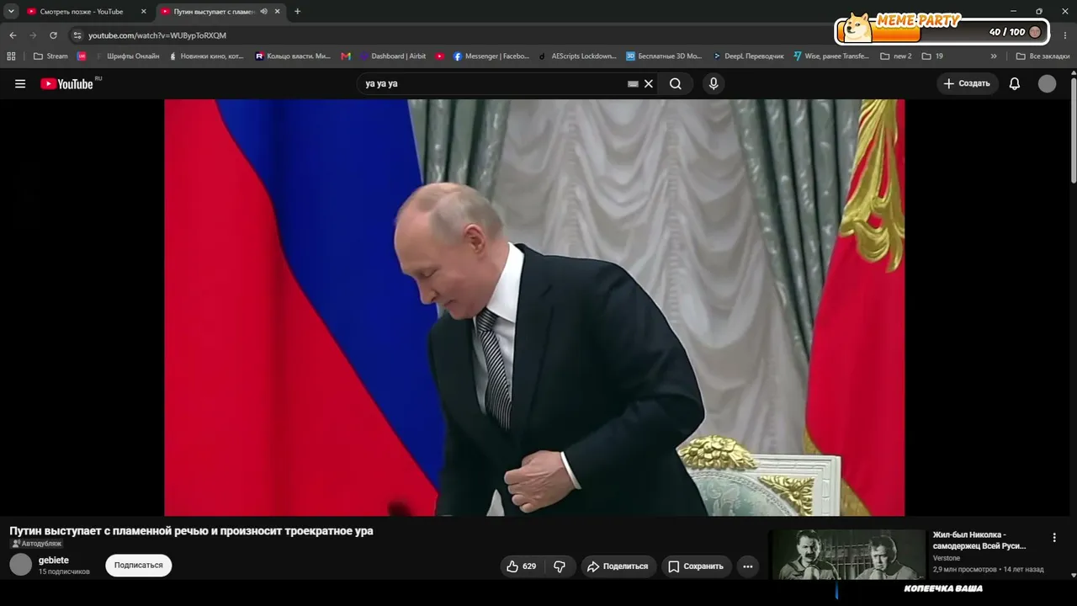Click the Создать create button
The width and height of the screenshot is (1077, 606).
point(967,83)
